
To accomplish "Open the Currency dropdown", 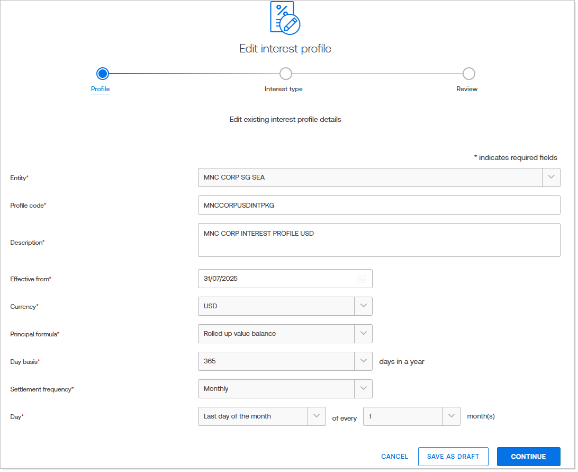I will pyautogui.click(x=363, y=306).
